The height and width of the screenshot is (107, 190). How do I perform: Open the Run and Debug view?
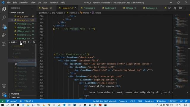4,35
